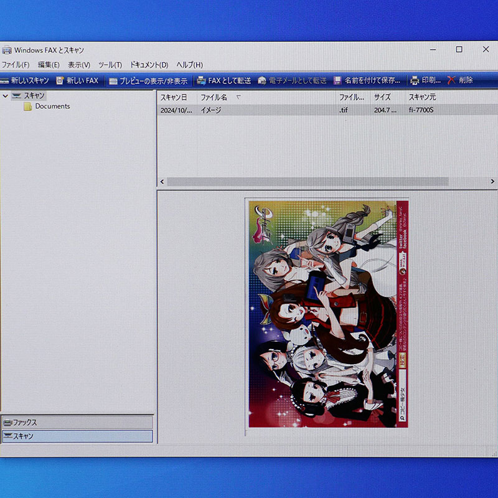Sort list by スキャン日 column header

pos(174,98)
